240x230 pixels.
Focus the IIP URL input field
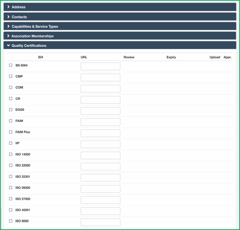coord(100,144)
